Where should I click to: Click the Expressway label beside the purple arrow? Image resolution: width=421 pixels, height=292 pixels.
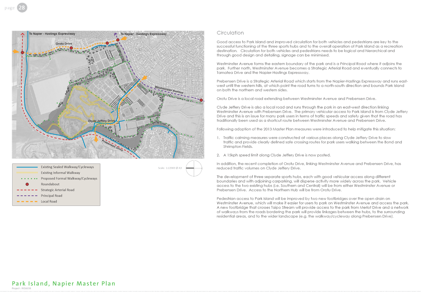click(x=143, y=34)
